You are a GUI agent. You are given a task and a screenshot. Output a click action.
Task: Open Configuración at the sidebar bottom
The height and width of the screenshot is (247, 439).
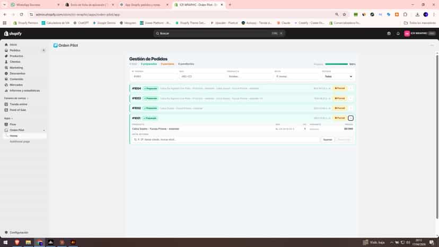pyautogui.click(x=19, y=233)
